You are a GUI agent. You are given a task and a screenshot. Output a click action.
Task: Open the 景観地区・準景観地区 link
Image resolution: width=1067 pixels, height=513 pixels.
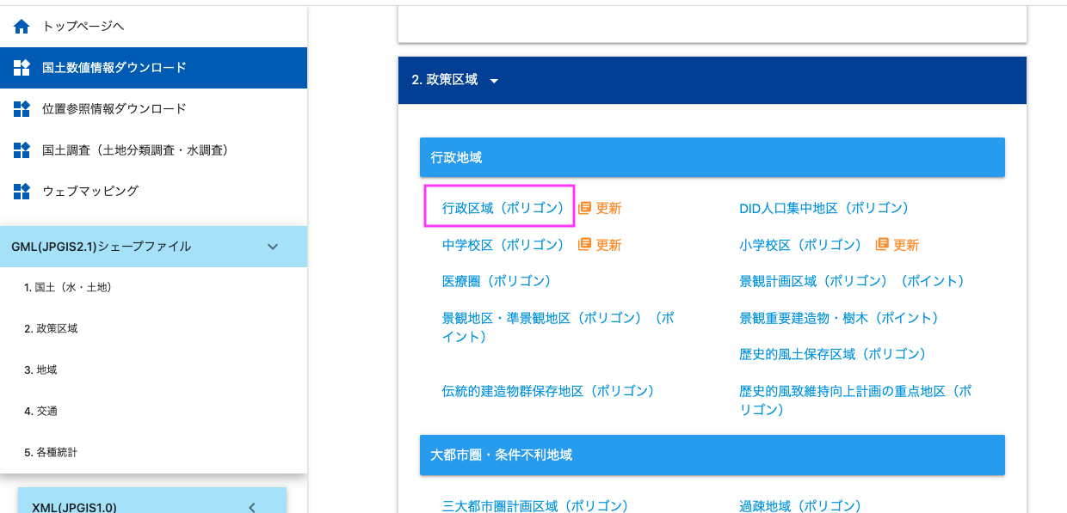558,327
